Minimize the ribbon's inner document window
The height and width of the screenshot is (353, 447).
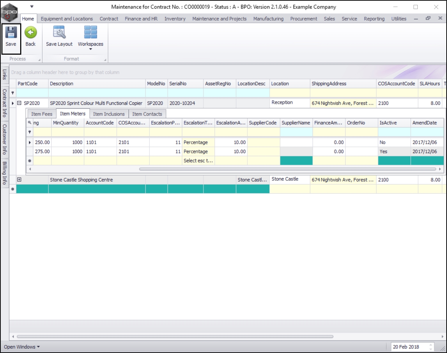[x=416, y=19]
